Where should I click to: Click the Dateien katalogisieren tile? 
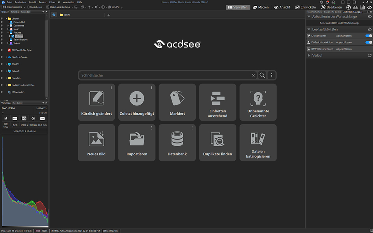pos(258,142)
